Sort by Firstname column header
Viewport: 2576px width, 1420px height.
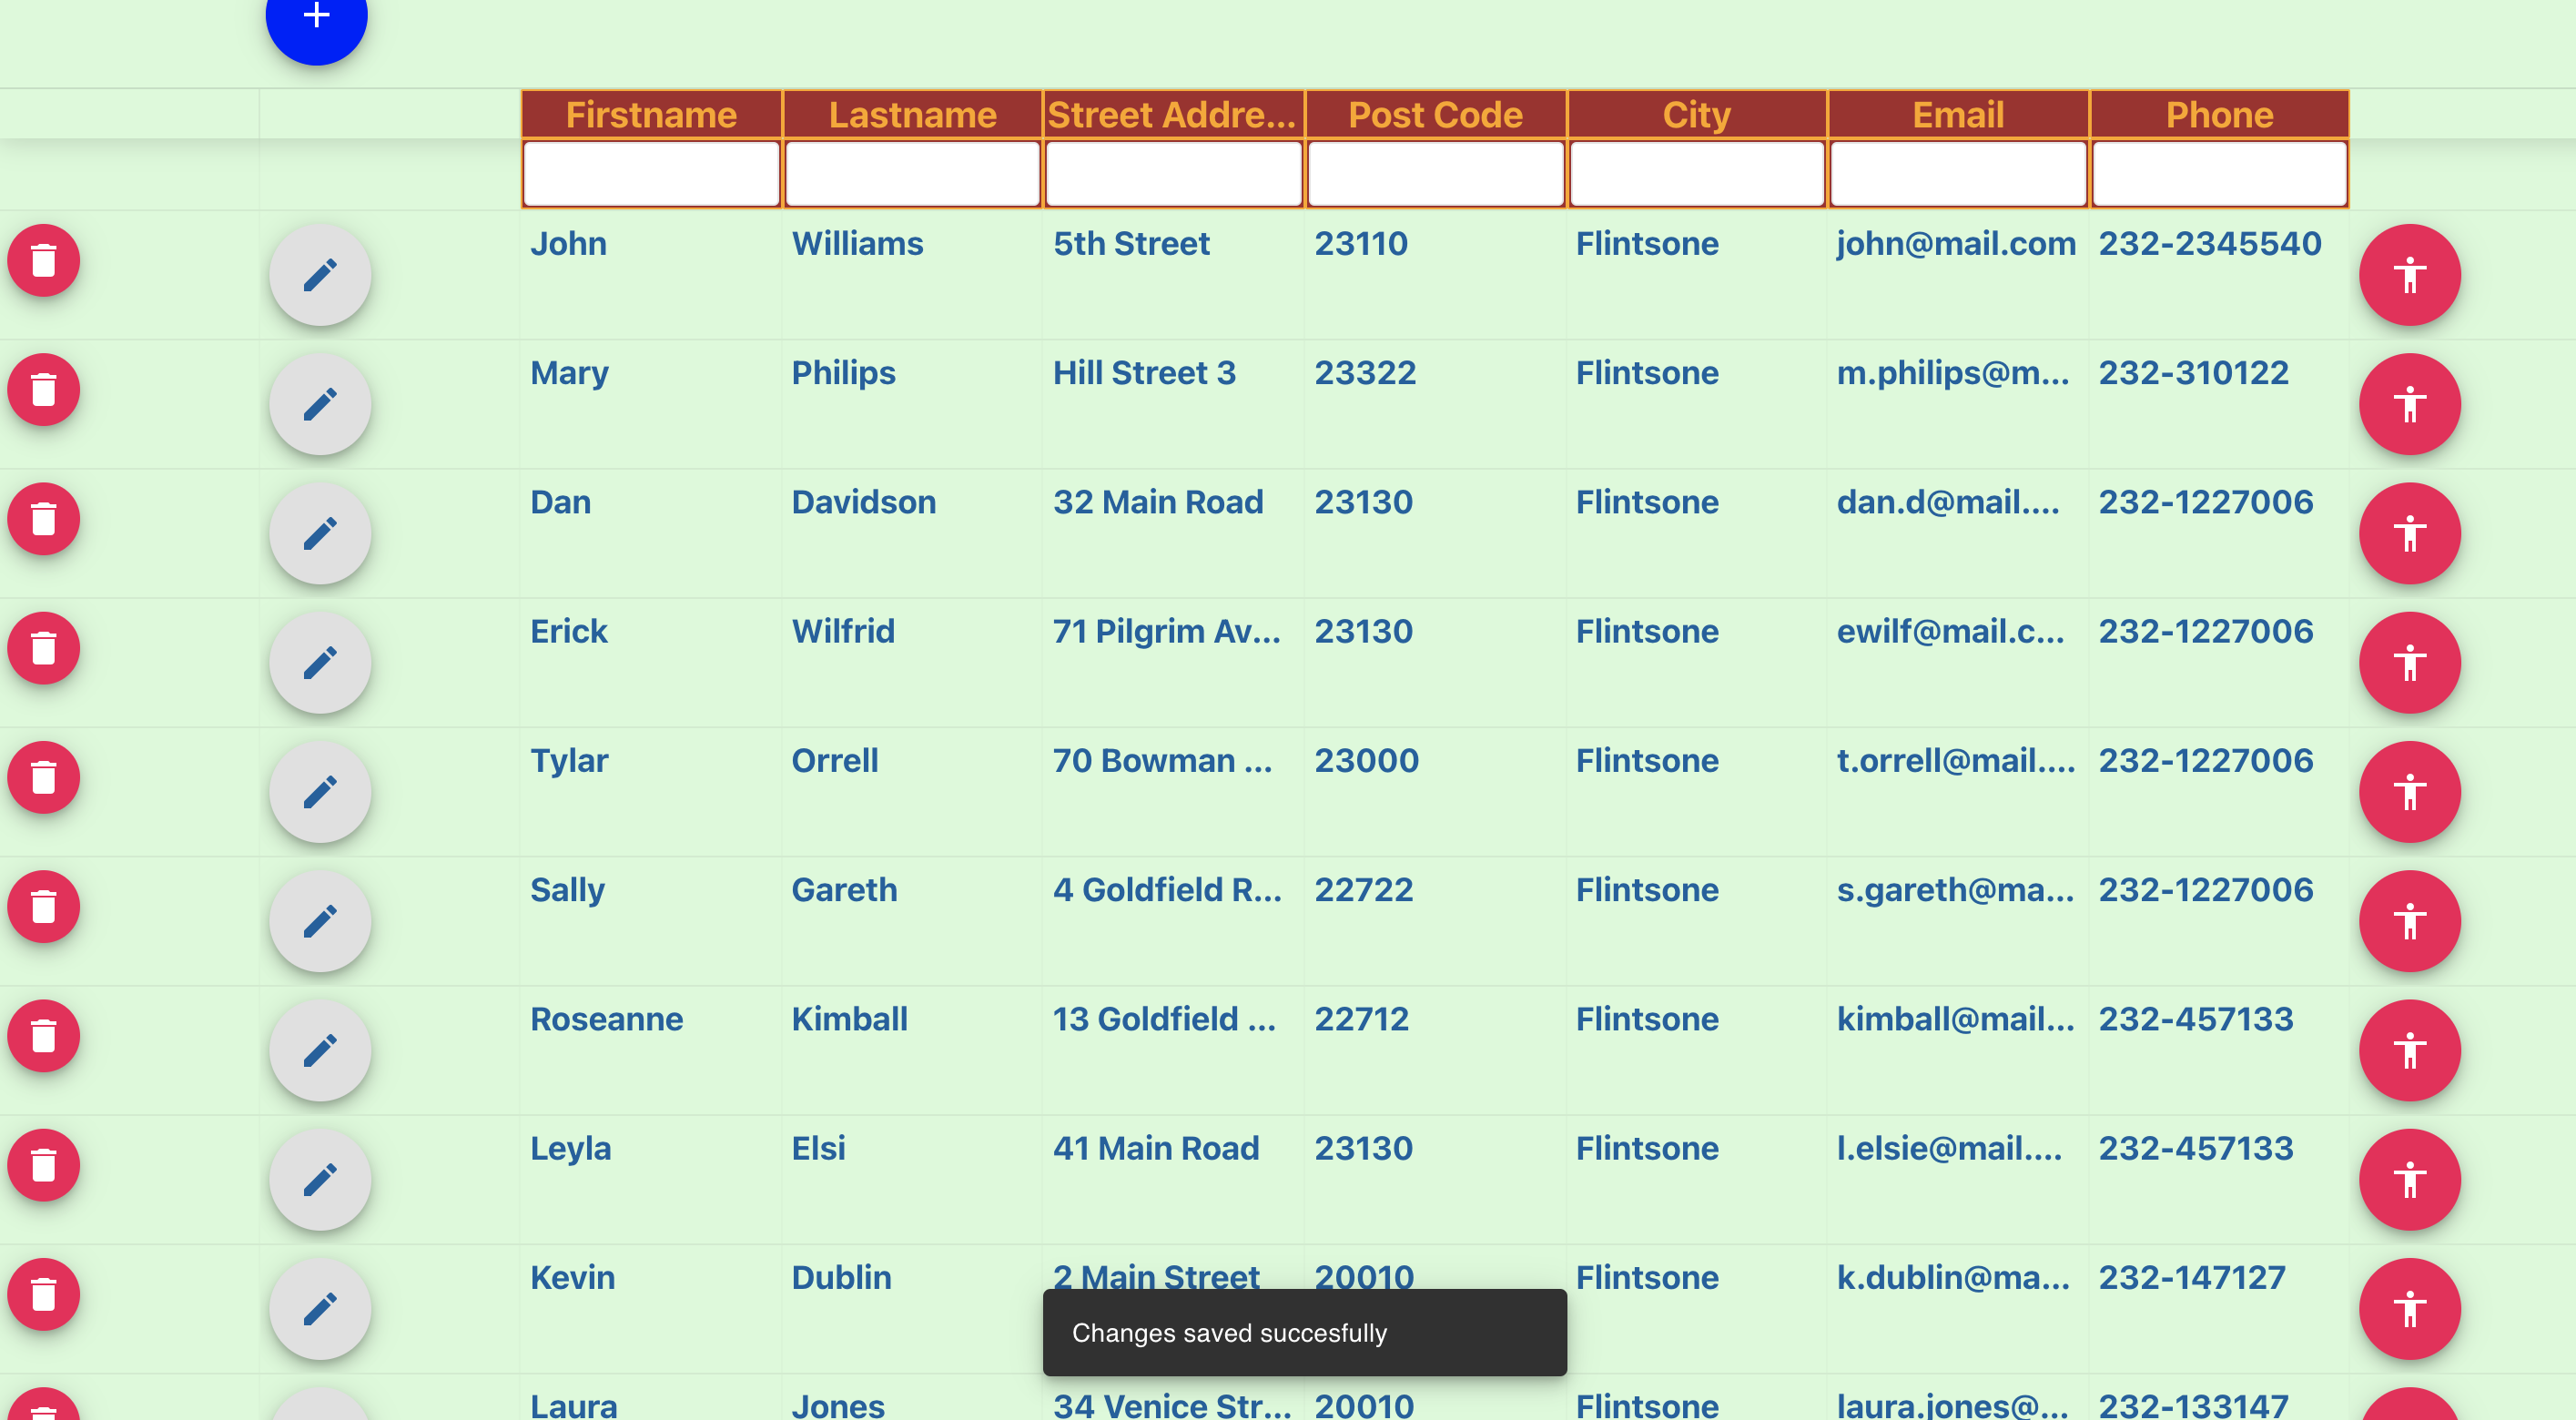click(651, 115)
